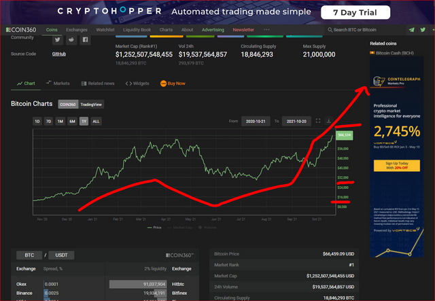Click the orange Buy Now coin icon
Screen dimensions: 435x301
click(x=163, y=83)
